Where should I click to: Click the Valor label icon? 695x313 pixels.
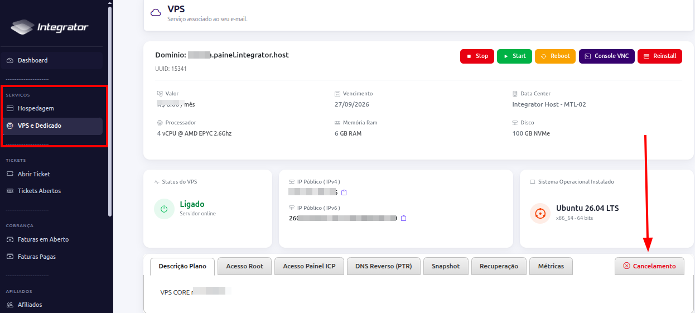coord(160,94)
